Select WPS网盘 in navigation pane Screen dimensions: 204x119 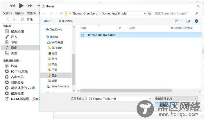point(55,42)
